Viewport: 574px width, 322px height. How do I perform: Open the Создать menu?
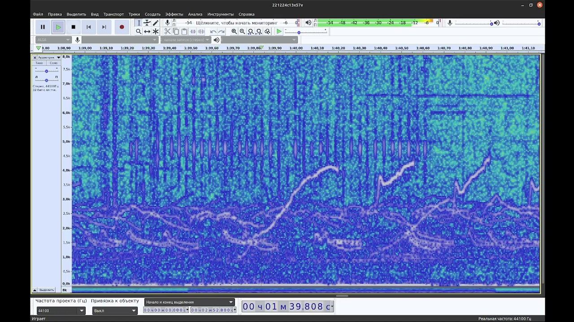pyautogui.click(x=152, y=14)
